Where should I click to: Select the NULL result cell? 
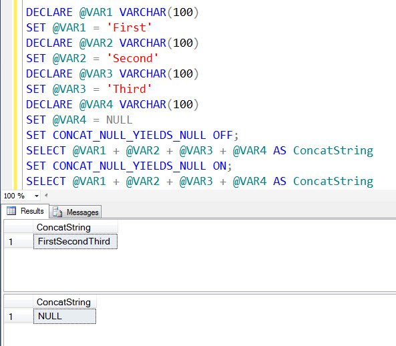coord(65,316)
